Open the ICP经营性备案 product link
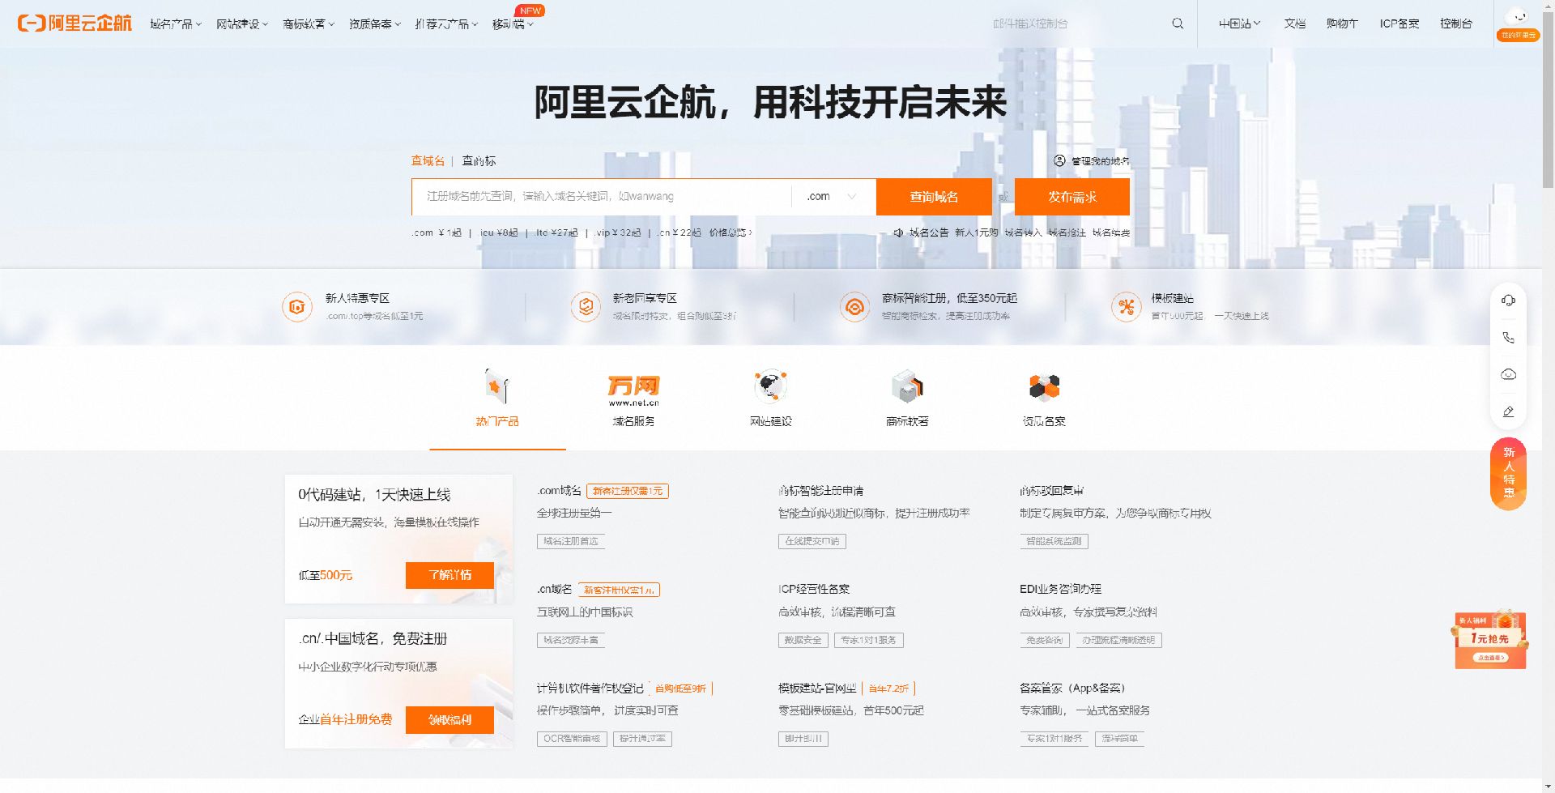Image resolution: width=1555 pixels, height=793 pixels. [x=814, y=590]
